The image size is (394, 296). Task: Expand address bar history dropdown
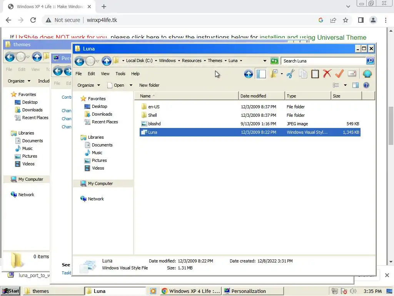(x=265, y=61)
